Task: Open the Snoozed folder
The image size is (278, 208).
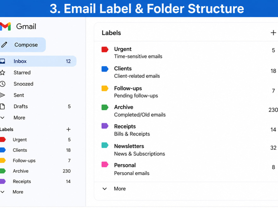Action: [x=38, y=84]
